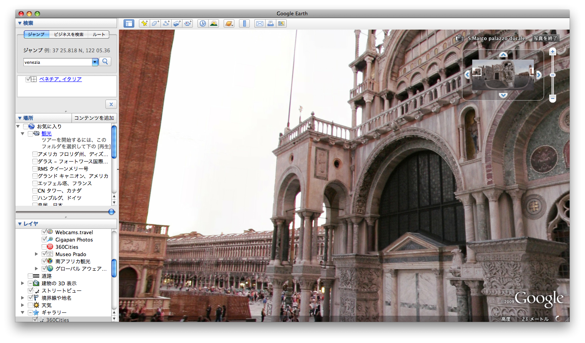Click the photo zoom slider handle
This screenshot has width=585, height=343.
pos(553,75)
